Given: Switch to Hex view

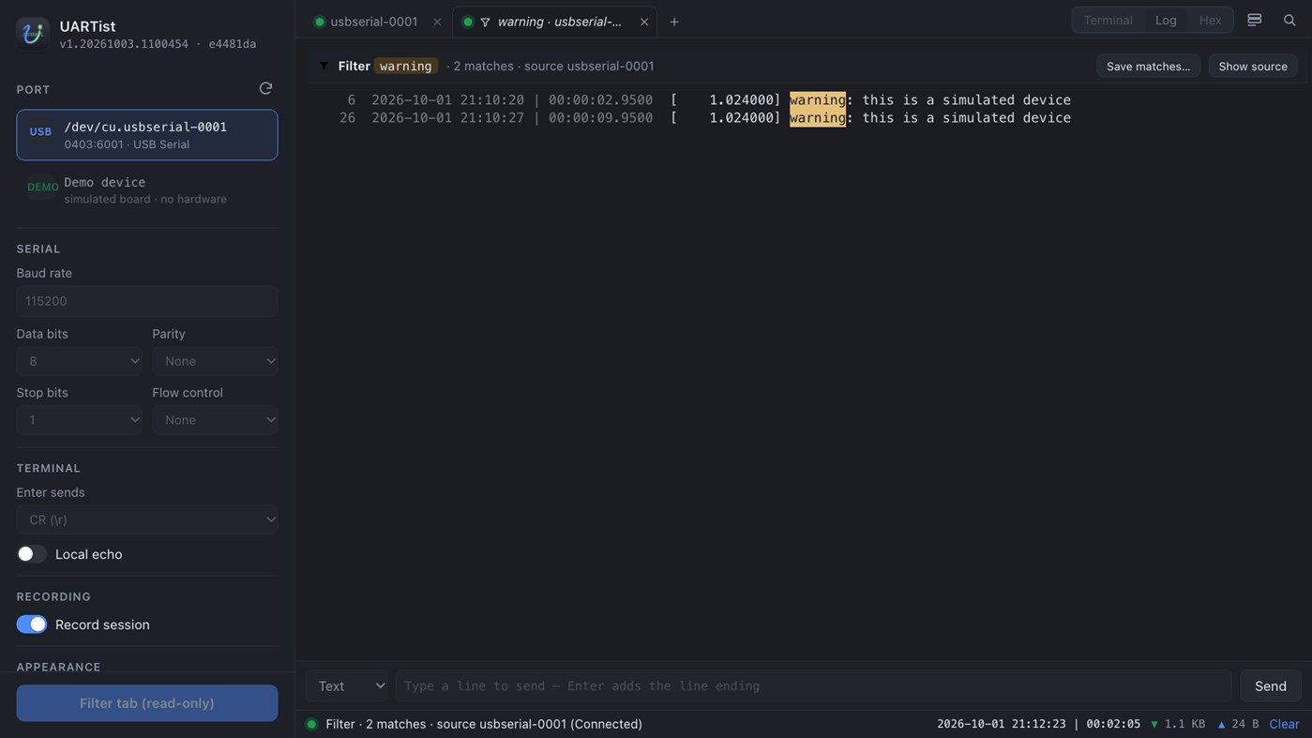Looking at the screenshot, I should 1210,20.
